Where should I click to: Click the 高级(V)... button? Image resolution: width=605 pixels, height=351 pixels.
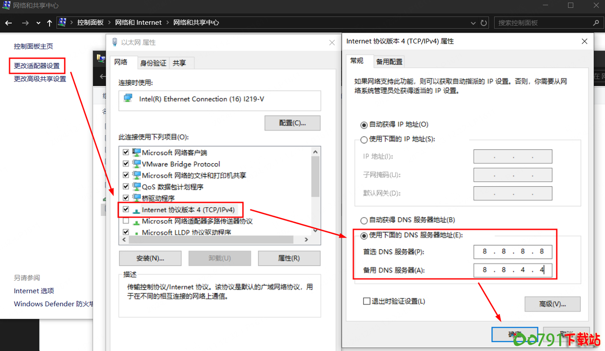point(552,304)
